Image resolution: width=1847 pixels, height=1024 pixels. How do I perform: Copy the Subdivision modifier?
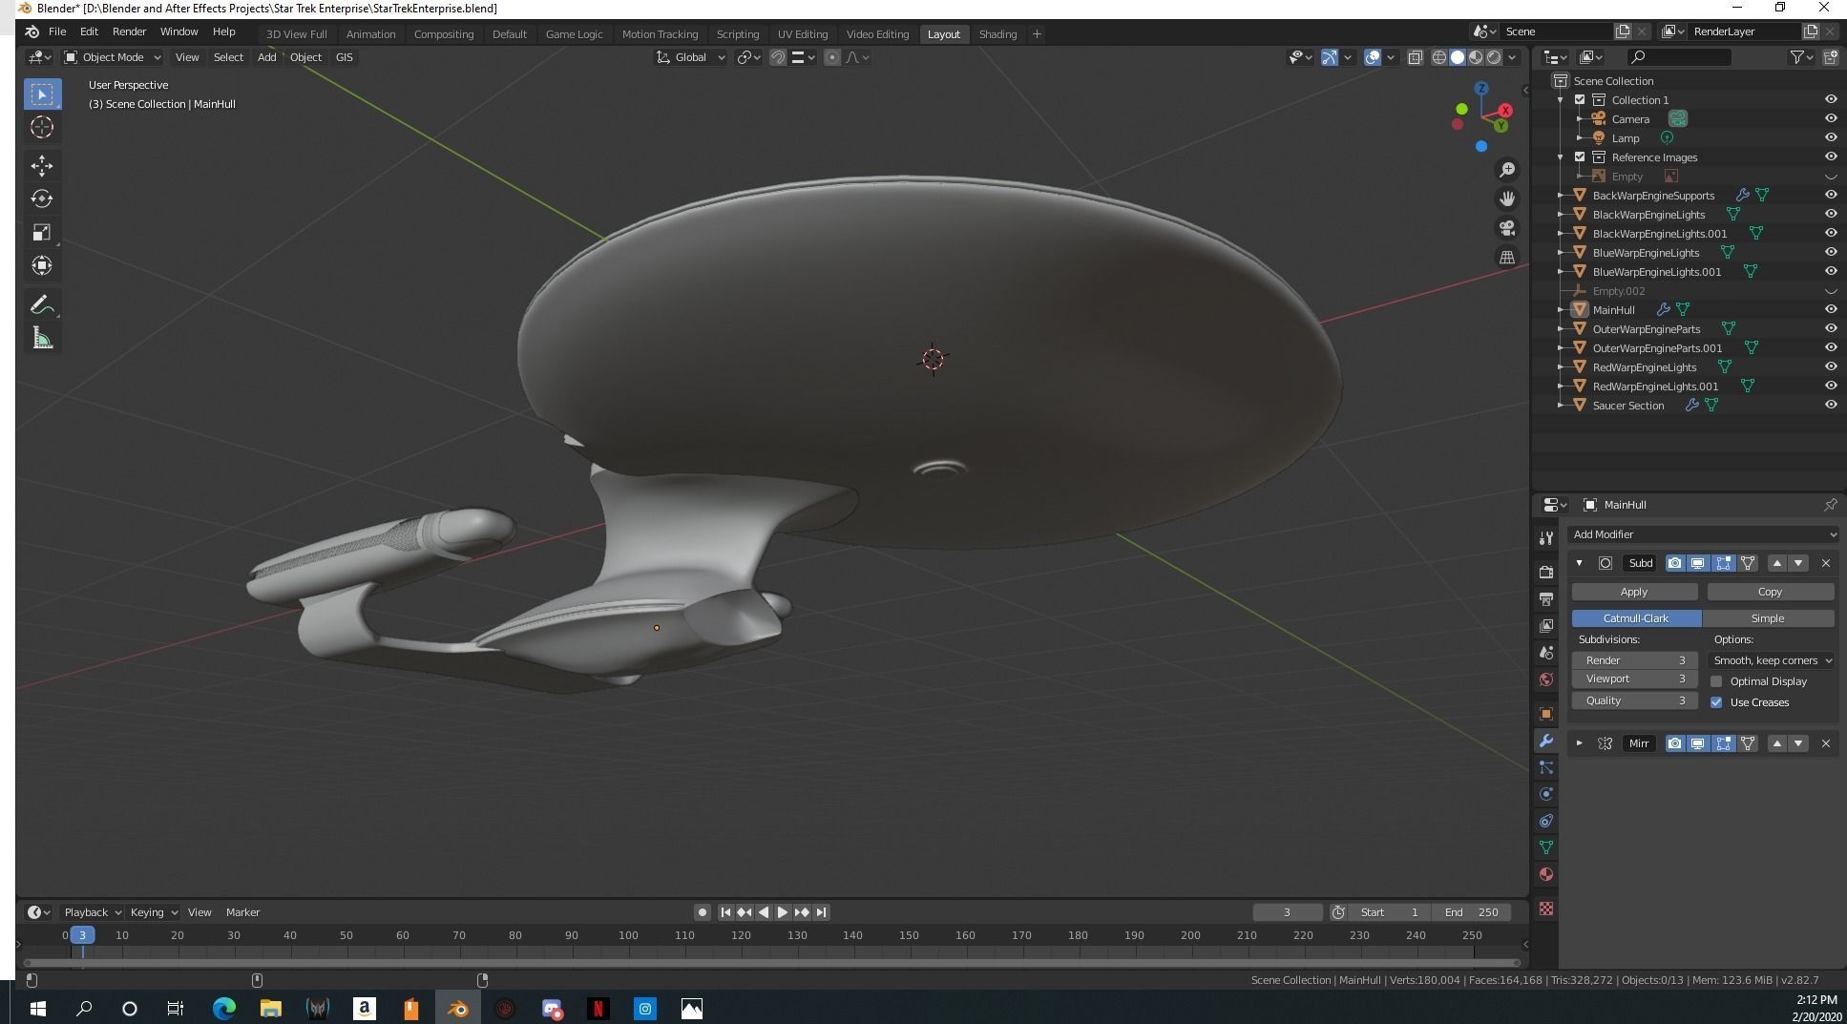[1770, 592]
